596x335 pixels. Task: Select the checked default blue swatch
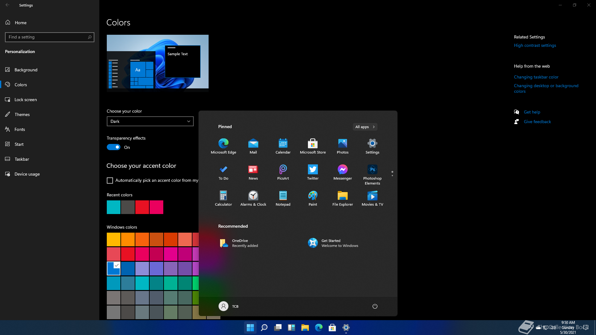(x=114, y=269)
